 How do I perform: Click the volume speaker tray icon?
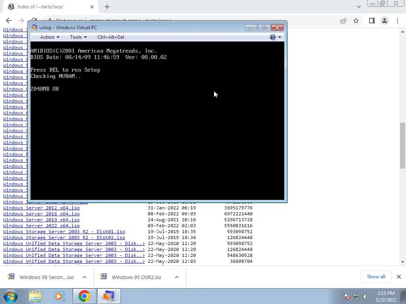tap(366, 296)
